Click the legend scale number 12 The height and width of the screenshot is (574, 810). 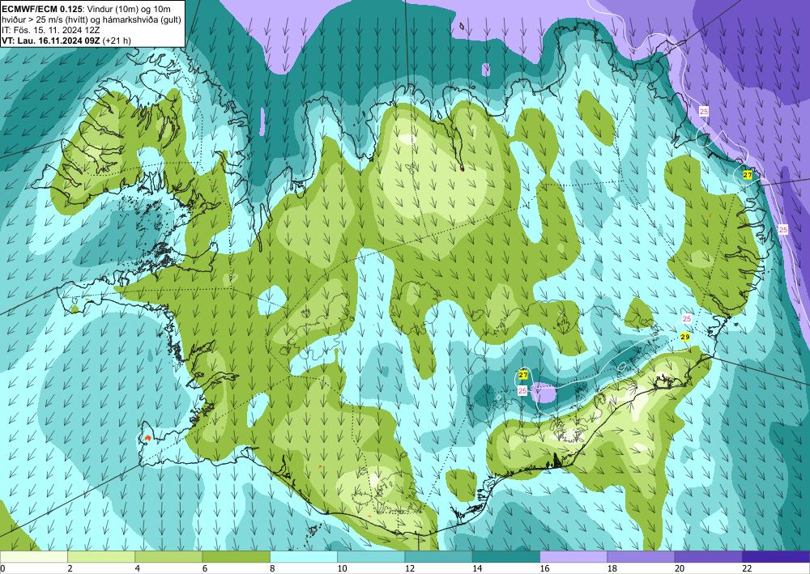(x=410, y=568)
